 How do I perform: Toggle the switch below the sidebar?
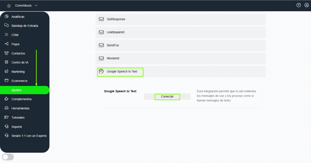(8, 157)
